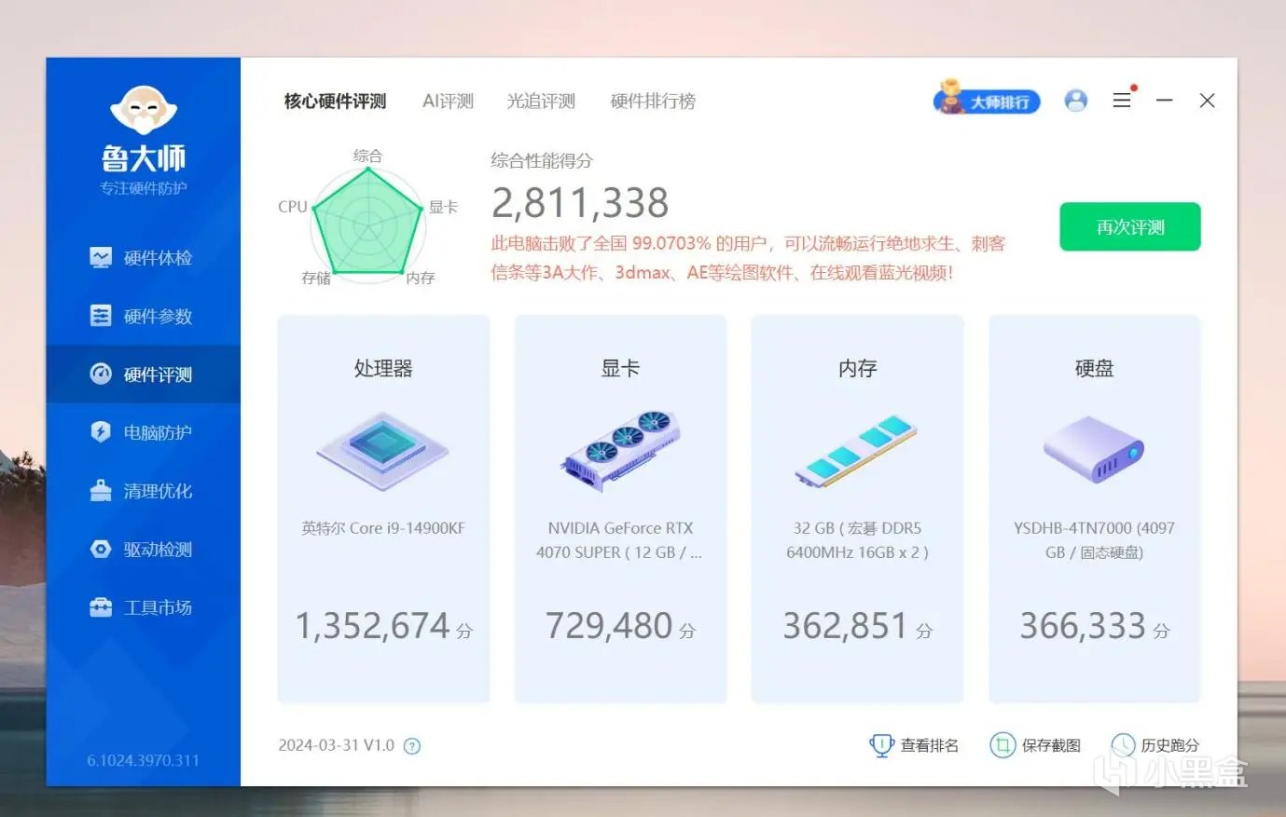Click the 32 GB 宏碁 DDR5 label
Image resolution: width=1286 pixels, height=817 pixels.
(x=857, y=540)
